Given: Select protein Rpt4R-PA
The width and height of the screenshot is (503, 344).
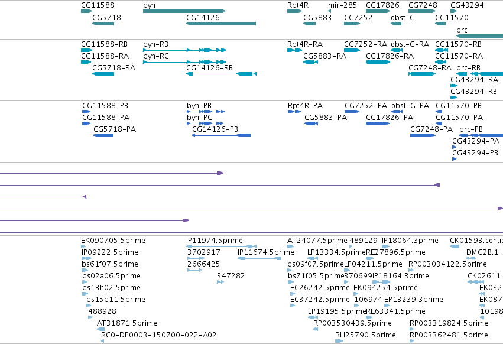Looking at the screenshot, I should [306, 106].
